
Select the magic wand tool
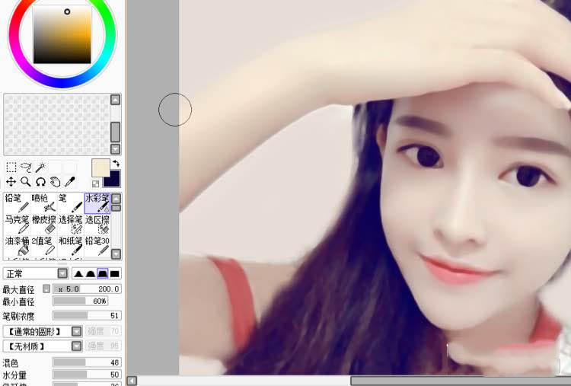point(40,167)
